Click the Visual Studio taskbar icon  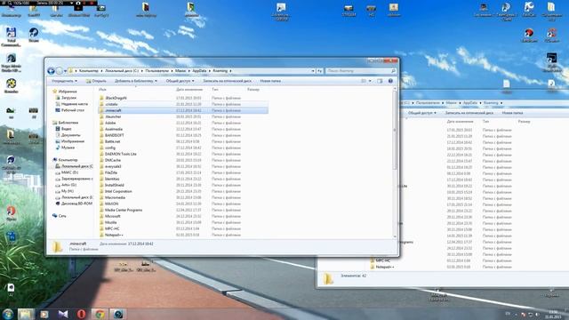click(63, 314)
